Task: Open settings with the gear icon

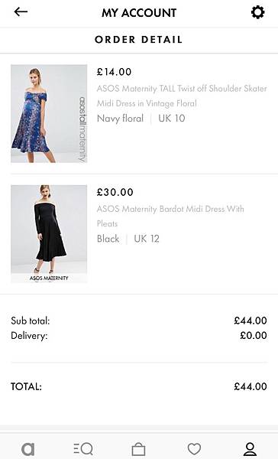Action: [x=258, y=12]
